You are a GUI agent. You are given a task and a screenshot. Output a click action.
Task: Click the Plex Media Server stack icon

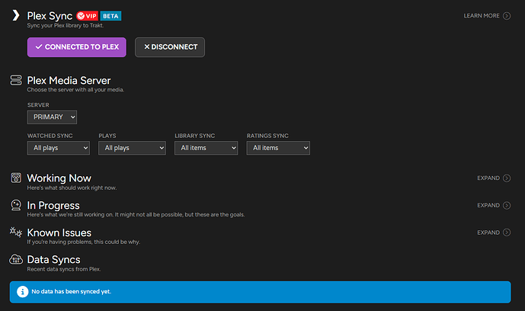[16, 80]
